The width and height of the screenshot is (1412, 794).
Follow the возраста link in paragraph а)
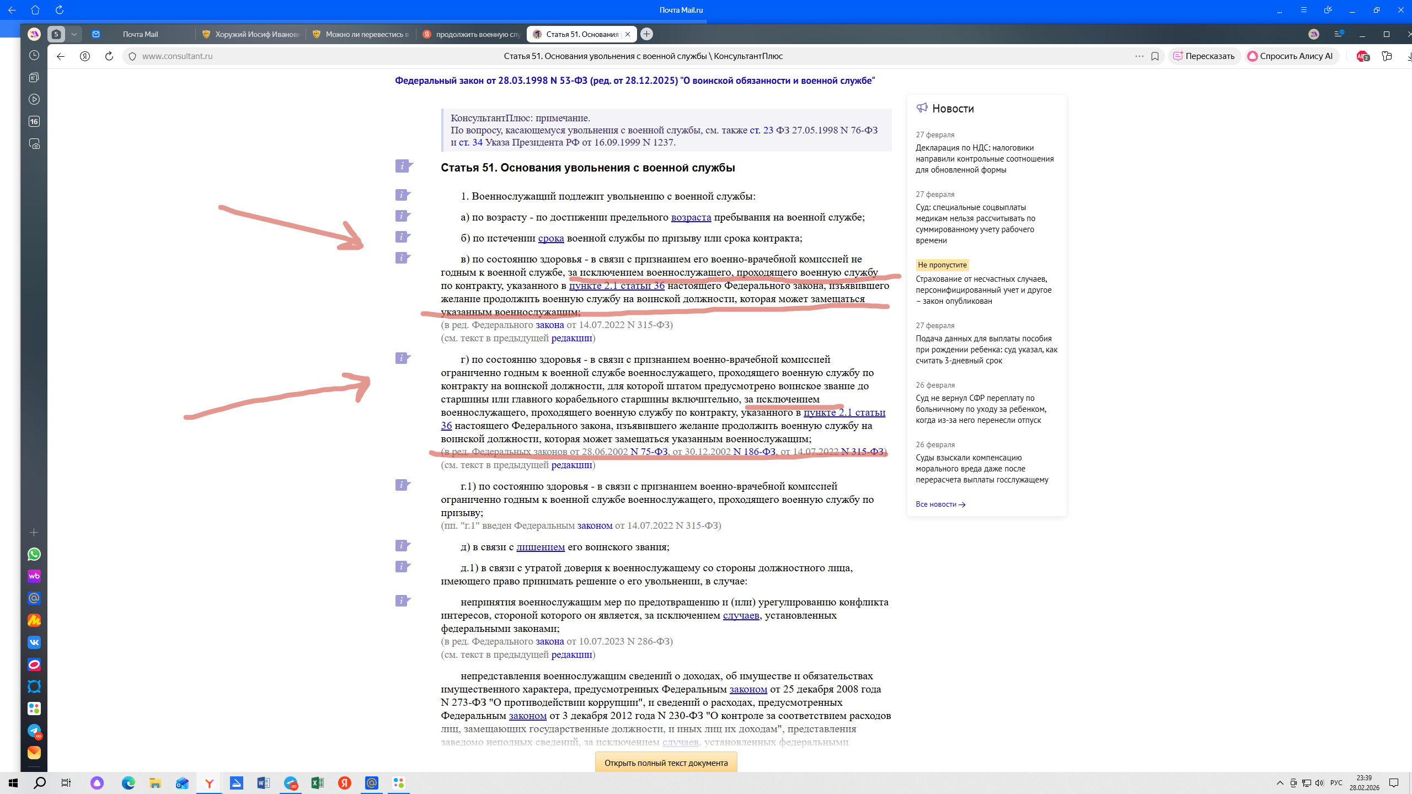click(691, 217)
